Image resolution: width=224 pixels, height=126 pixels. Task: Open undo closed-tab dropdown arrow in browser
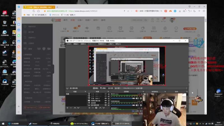(x=191, y=11)
